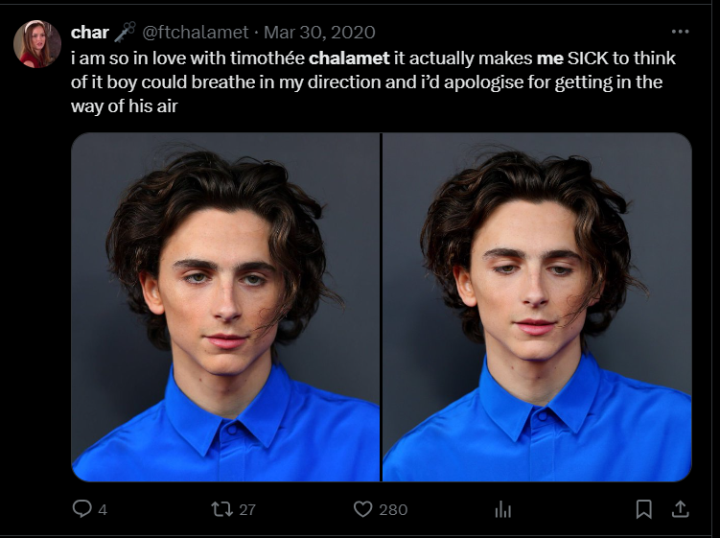Click the microphone emoji beside char
The width and height of the screenshot is (720, 538).
pyautogui.click(x=126, y=33)
